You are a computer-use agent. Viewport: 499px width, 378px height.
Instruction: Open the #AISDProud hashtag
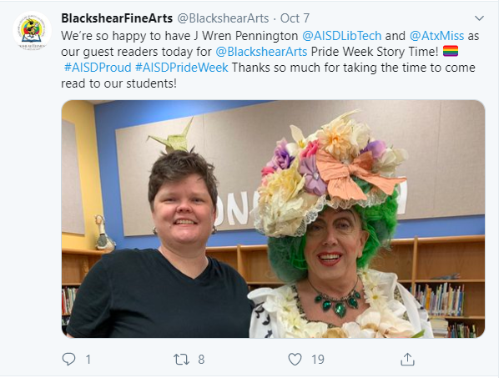98,68
